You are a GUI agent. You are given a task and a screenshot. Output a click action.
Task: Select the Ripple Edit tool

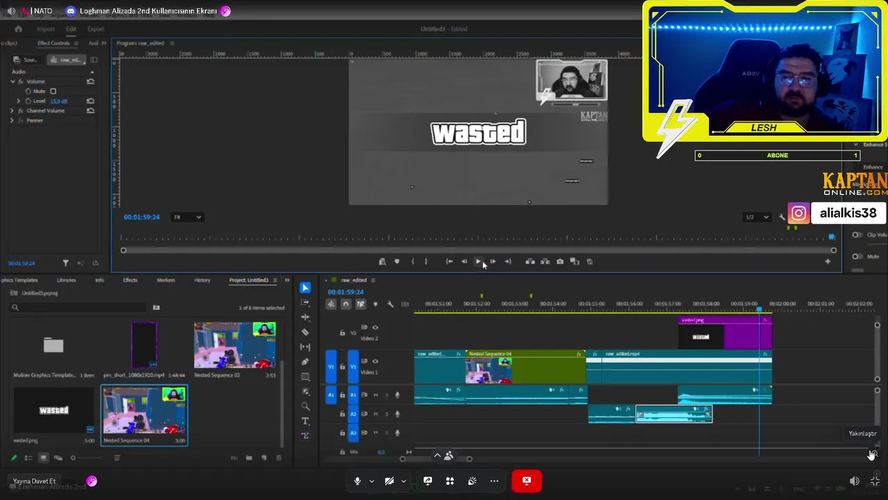(305, 317)
